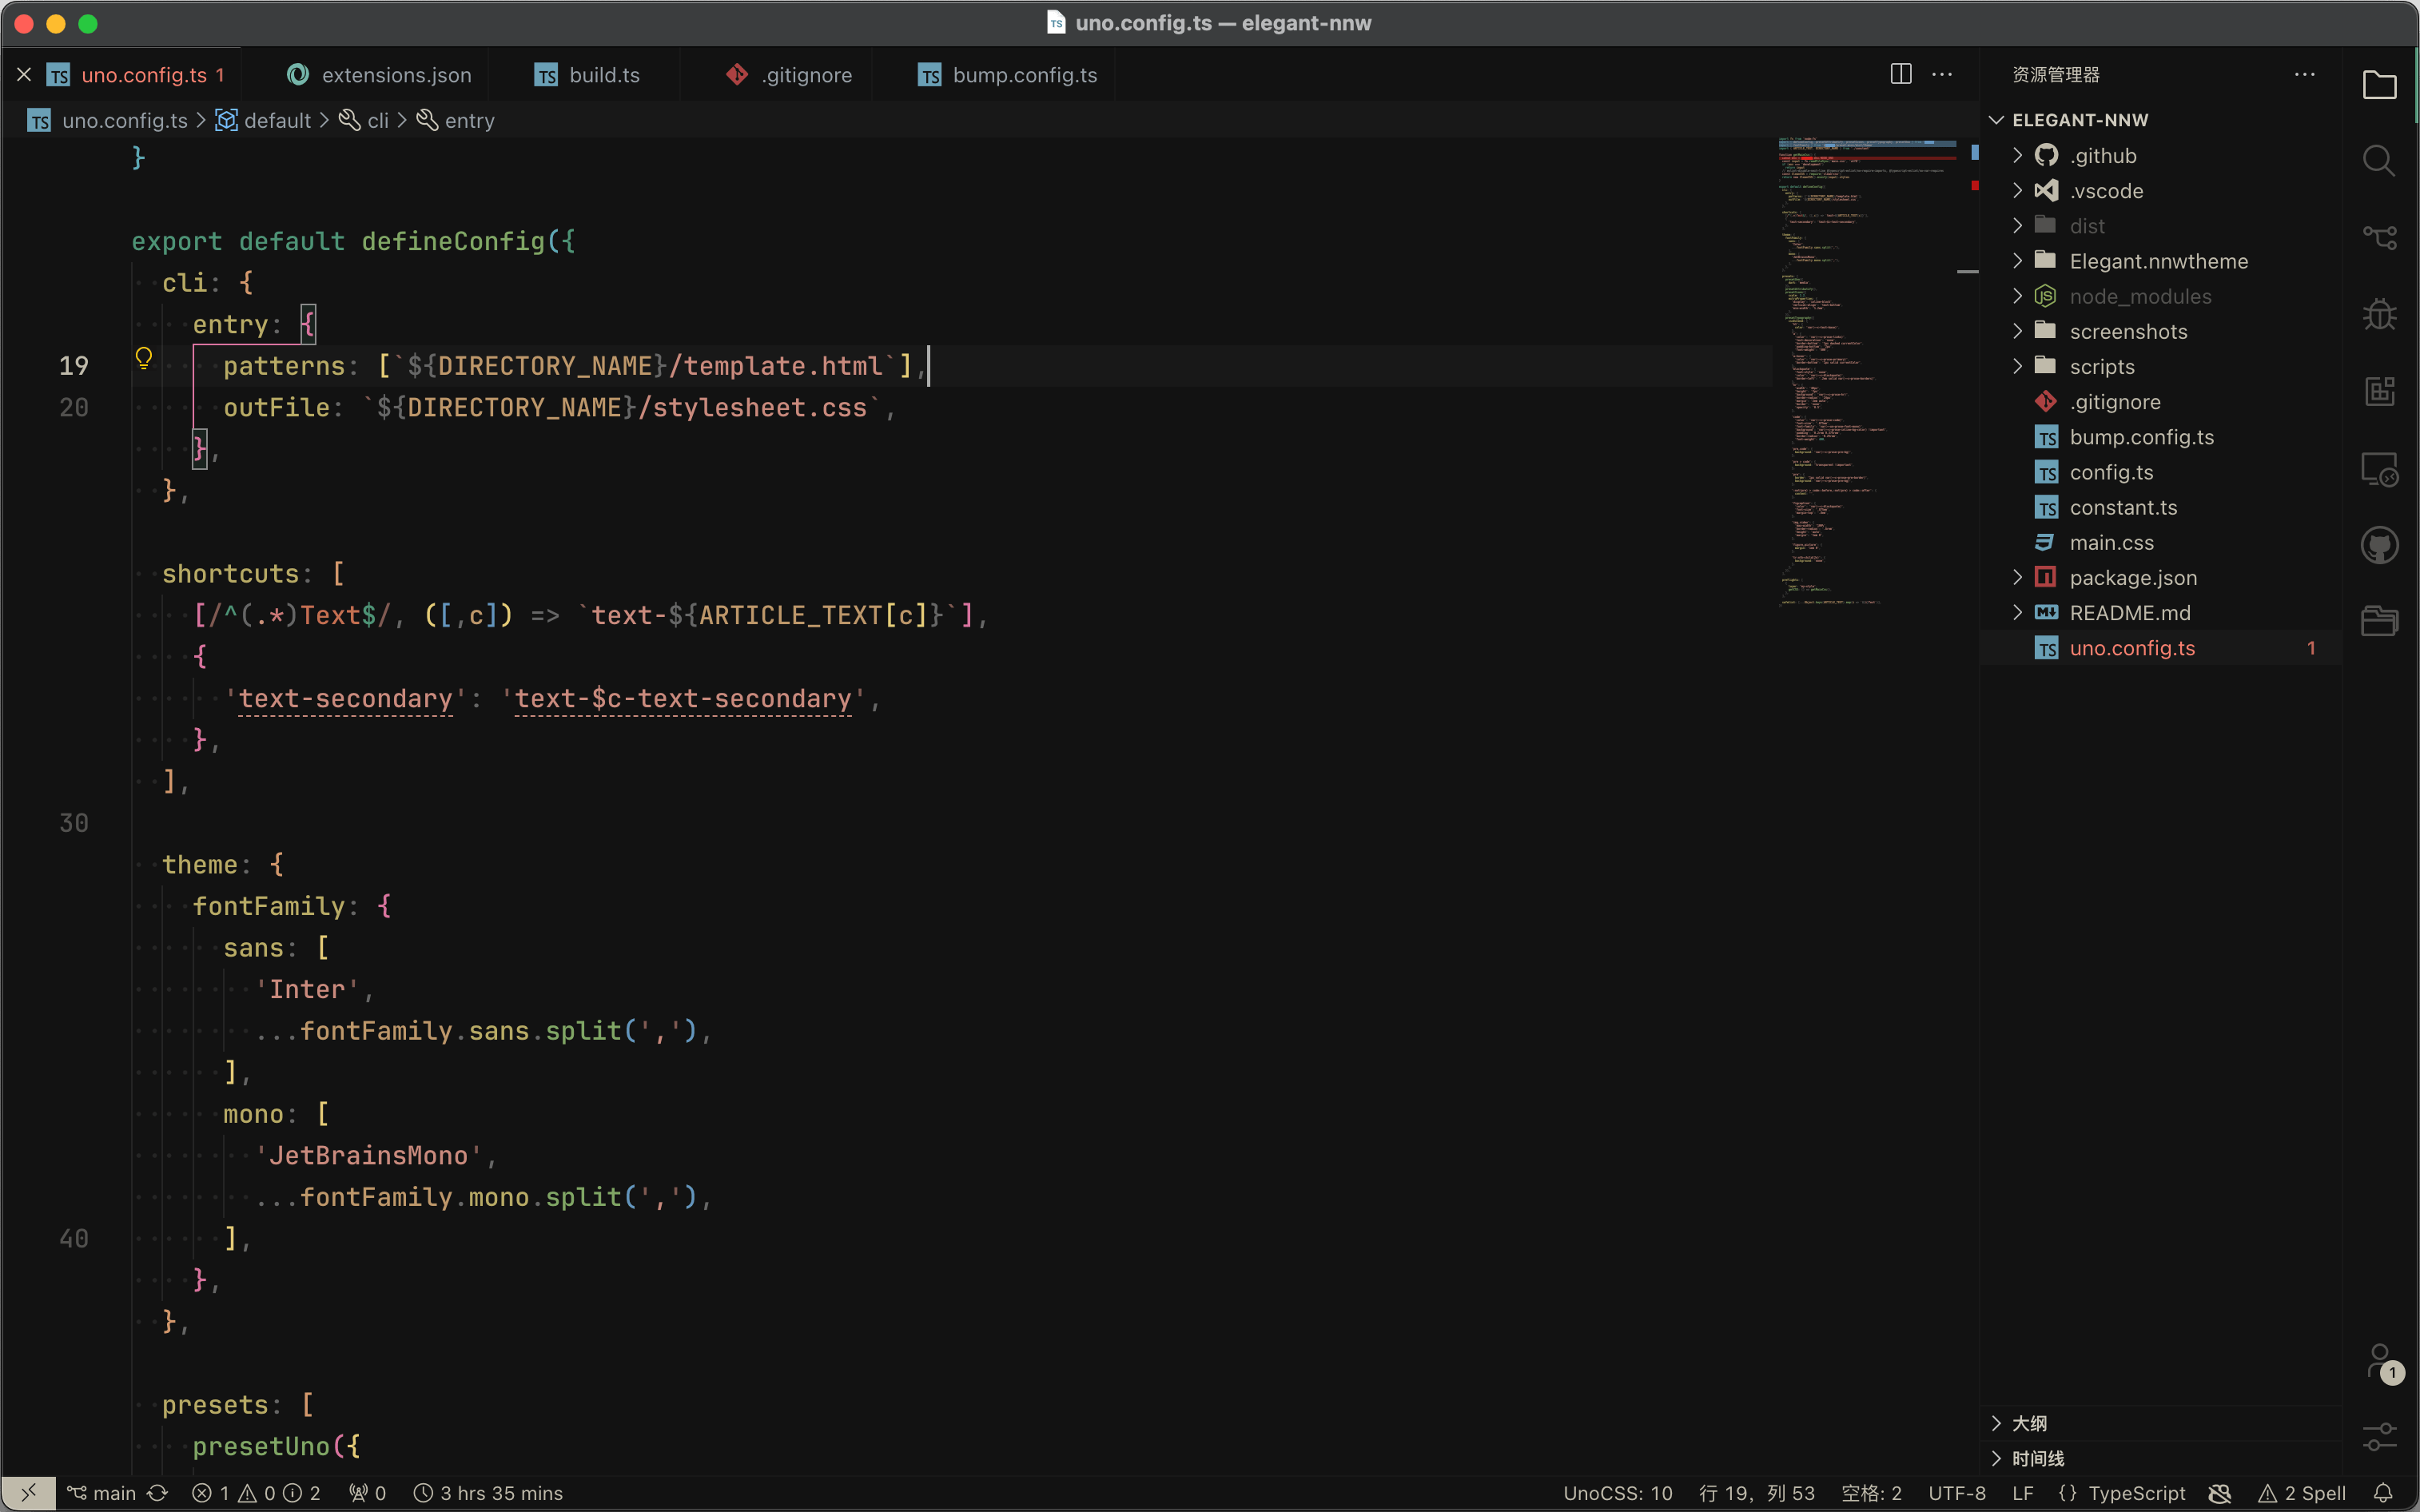Open the editor more actions menu
The image size is (2420, 1512).
click(1942, 74)
